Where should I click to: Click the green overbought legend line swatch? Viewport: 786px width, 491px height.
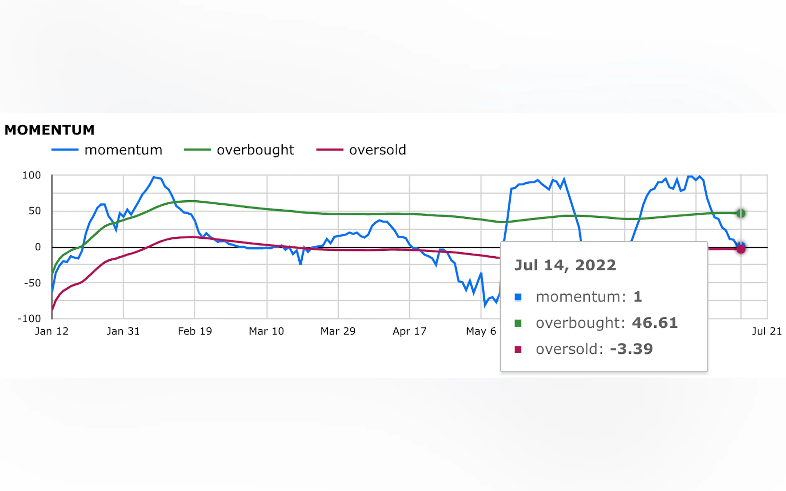coord(197,150)
